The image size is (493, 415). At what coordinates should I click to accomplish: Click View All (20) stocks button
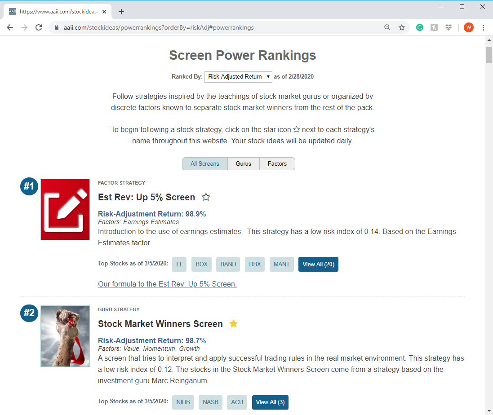pos(318,264)
